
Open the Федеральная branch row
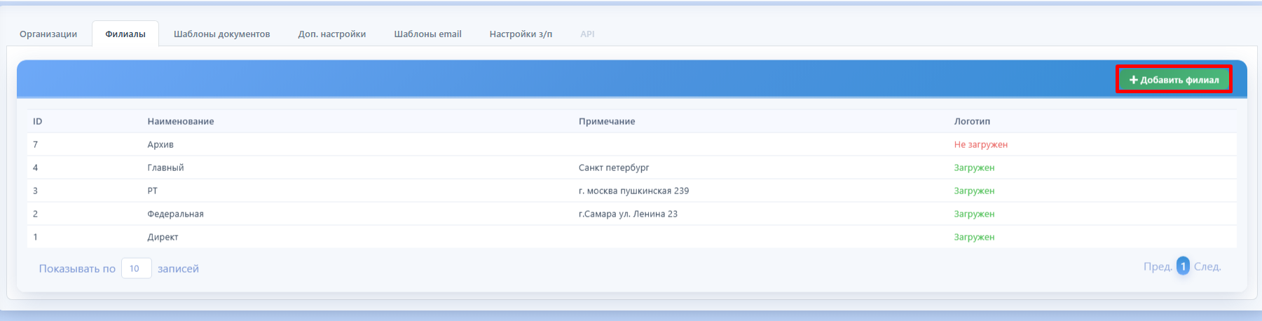pyautogui.click(x=632, y=214)
